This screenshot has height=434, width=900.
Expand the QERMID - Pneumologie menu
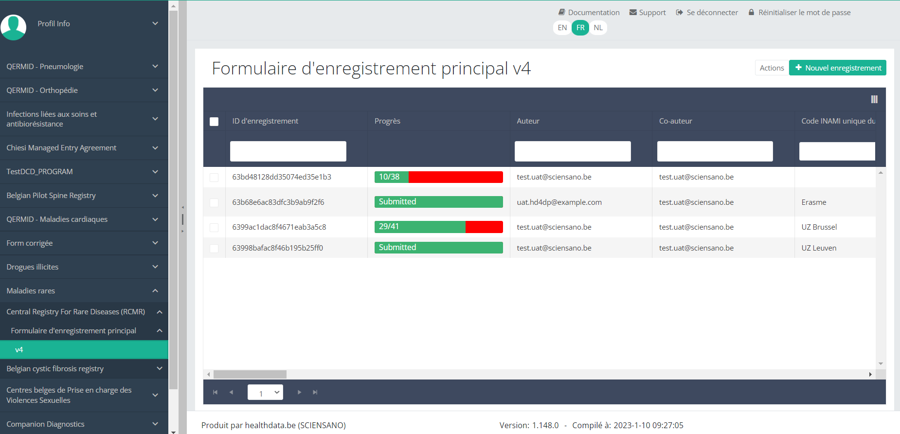(84, 67)
